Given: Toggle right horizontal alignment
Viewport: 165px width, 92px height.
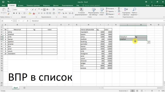Looking at the screenshot, I should pyautogui.click(x=44, y=13).
